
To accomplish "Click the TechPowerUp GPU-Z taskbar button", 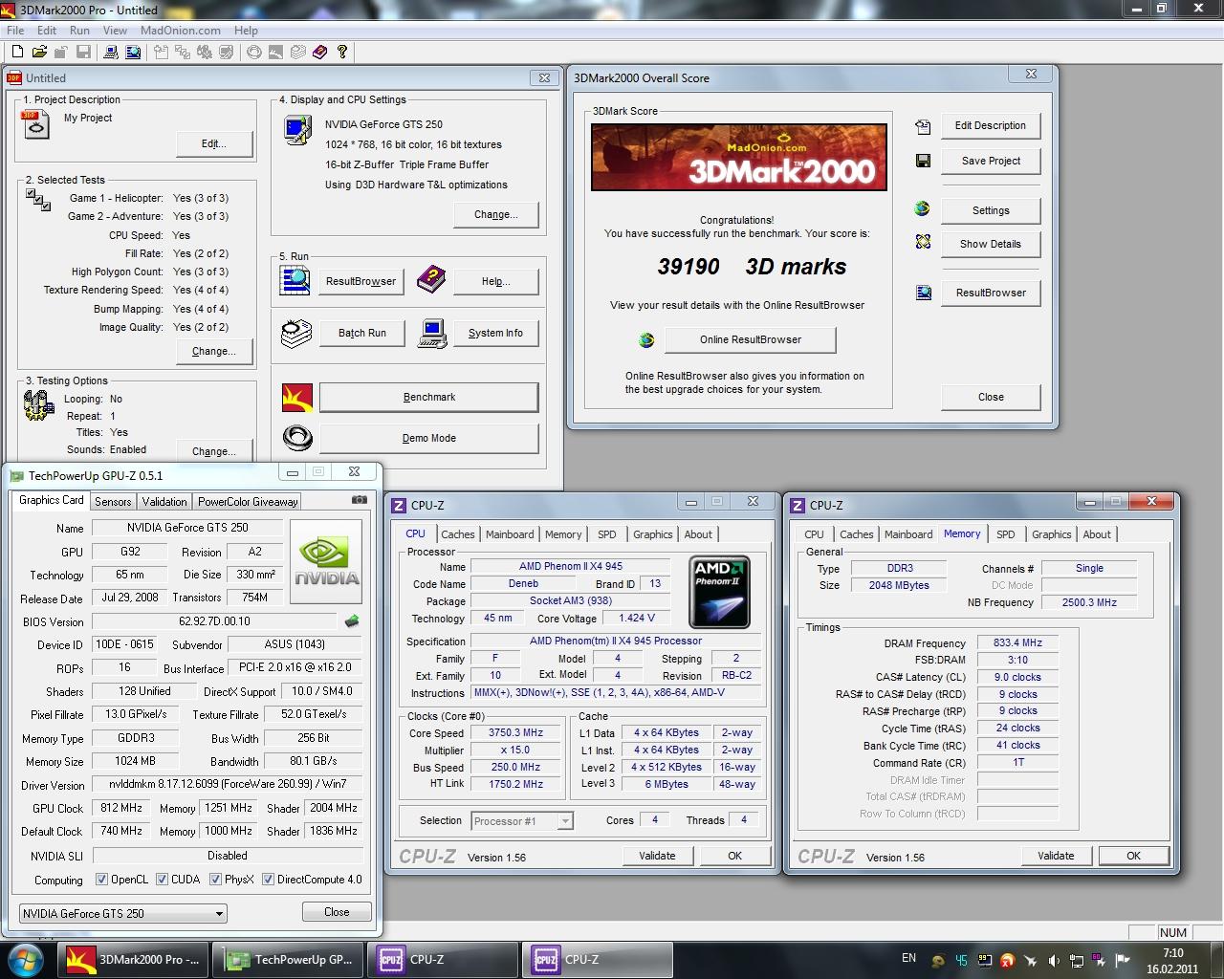I will coord(290,960).
